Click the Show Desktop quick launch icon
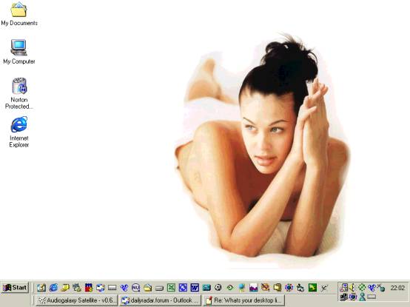 pos(41,288)
